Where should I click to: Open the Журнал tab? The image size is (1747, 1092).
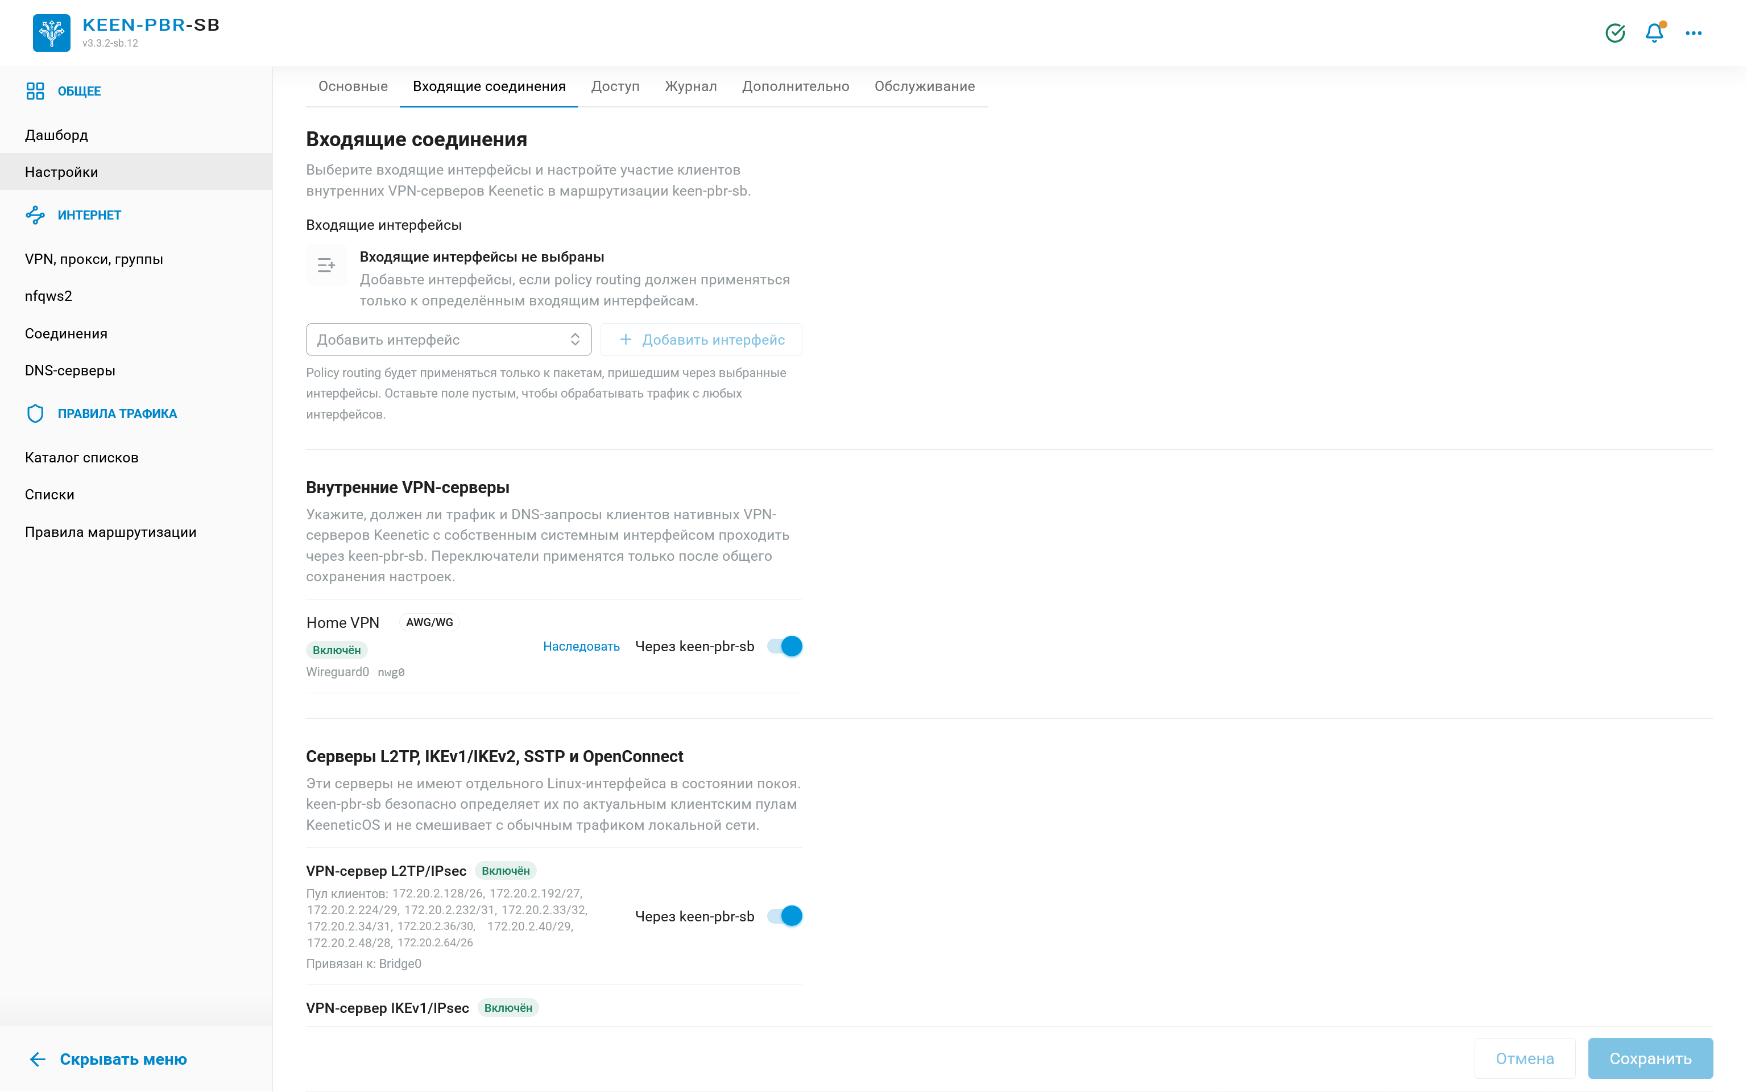691,86
